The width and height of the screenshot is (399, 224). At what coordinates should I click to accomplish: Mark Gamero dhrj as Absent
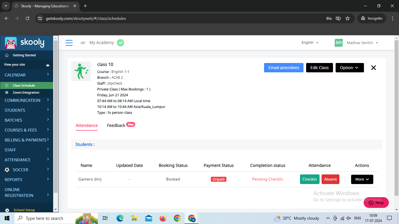point(330,179)
